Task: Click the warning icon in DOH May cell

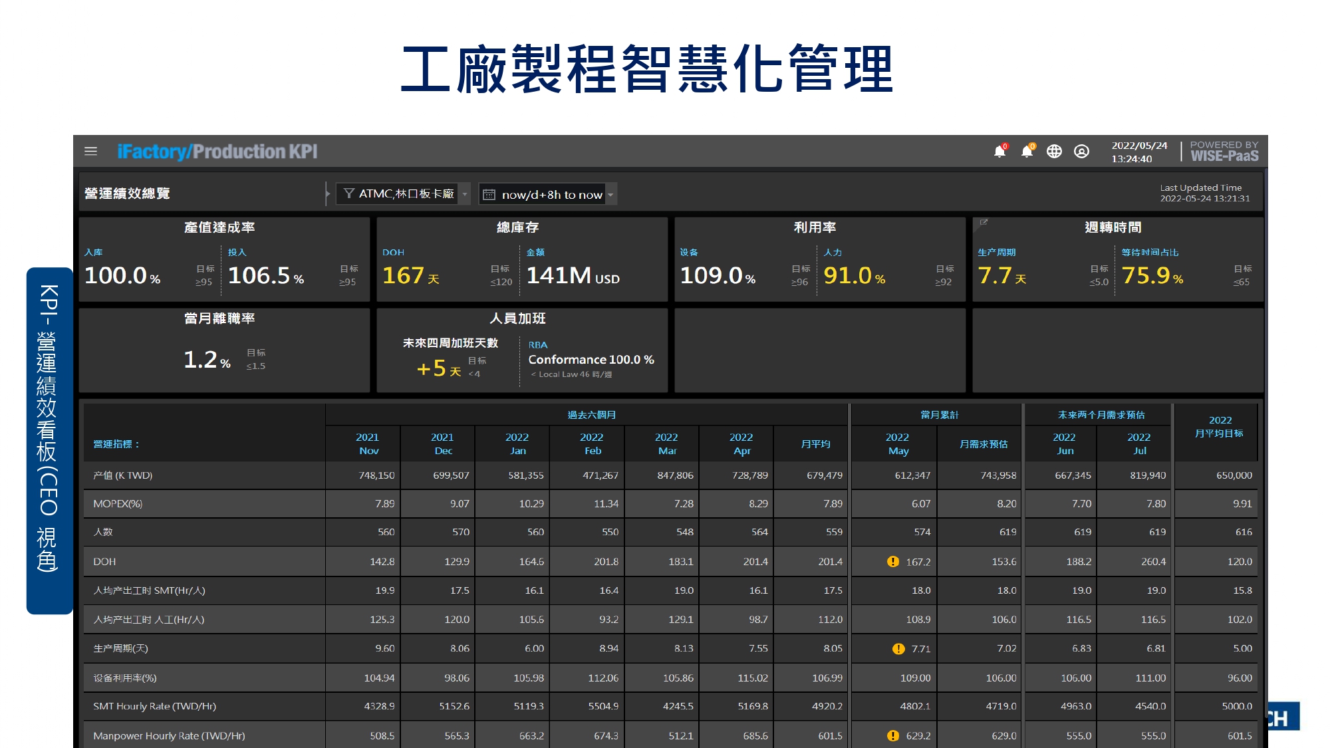Action: pos(893,562)
